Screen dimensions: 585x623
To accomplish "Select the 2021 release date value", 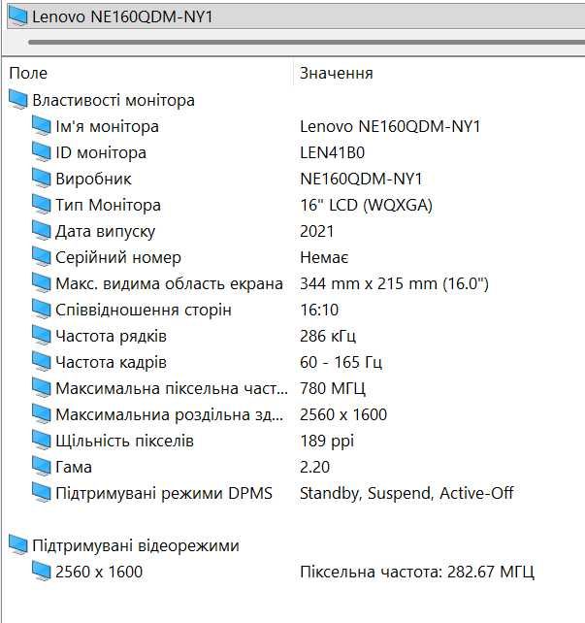I will point(316,231).
